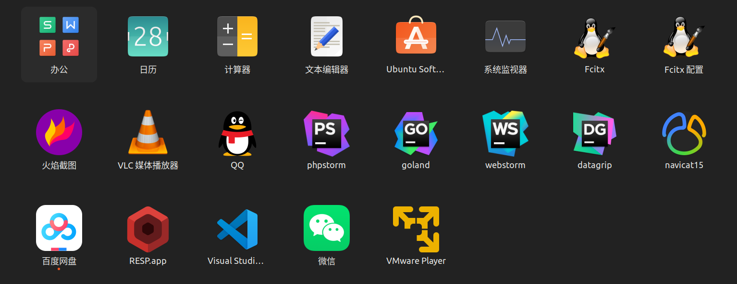Launch 系统监视器 system monitor
The image size is (737, 284).
pos(505,36)
